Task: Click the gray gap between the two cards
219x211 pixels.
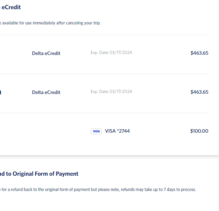Action: coord(110,157)
